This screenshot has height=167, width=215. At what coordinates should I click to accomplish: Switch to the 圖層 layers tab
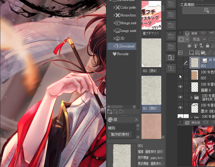(191, 33)
